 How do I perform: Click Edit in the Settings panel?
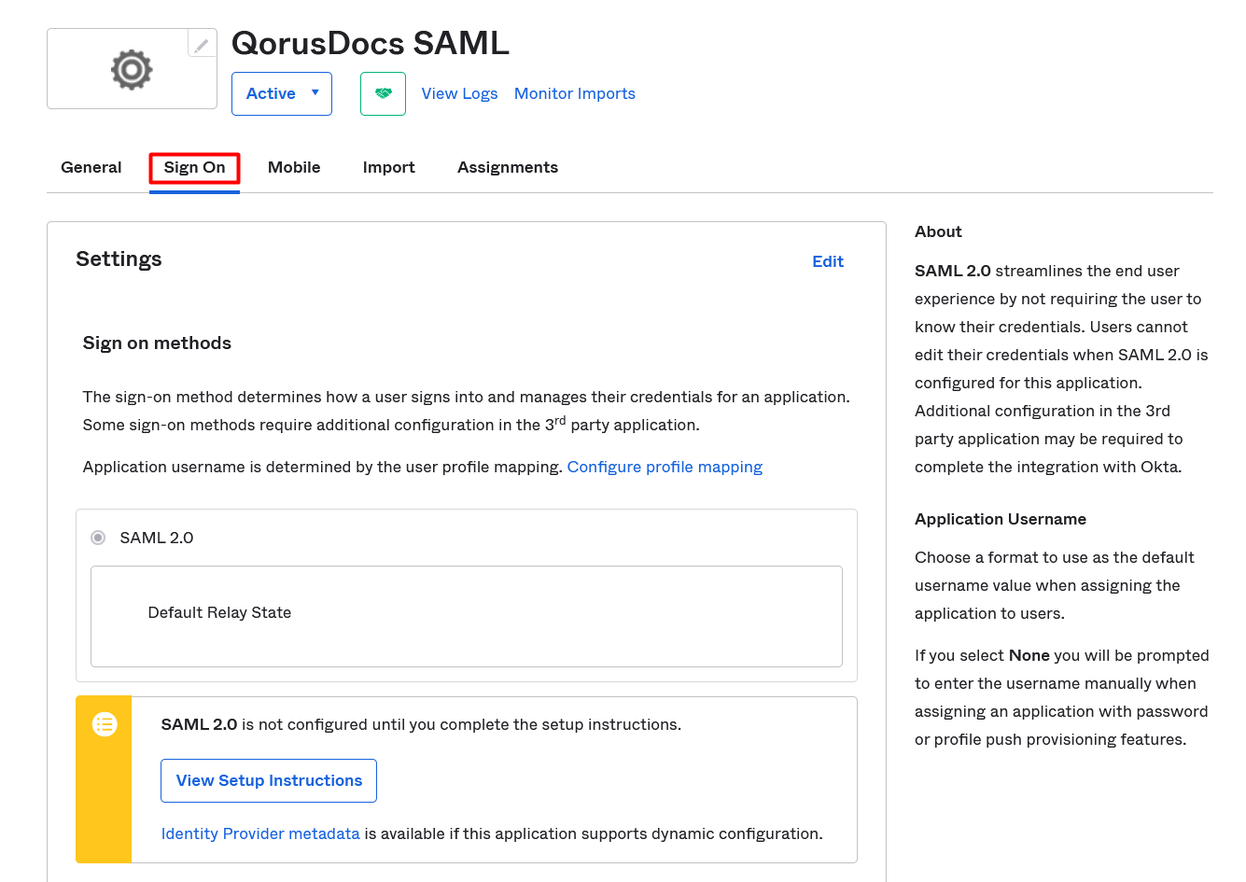[x=828, y=261]
